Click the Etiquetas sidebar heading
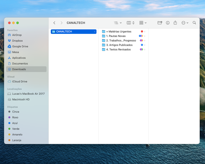 click(12, 107)
